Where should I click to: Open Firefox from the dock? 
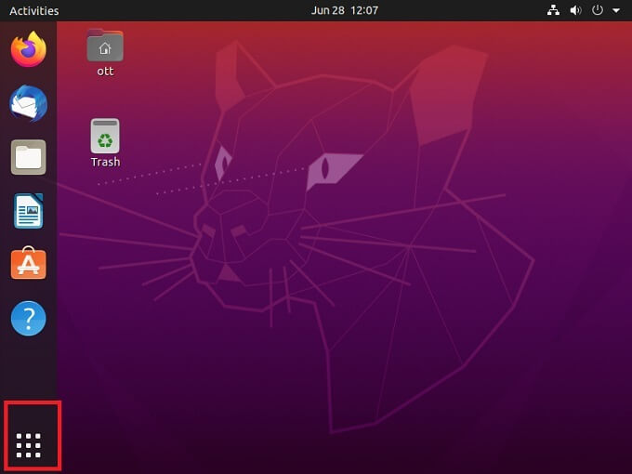click(x=28, y=49)
